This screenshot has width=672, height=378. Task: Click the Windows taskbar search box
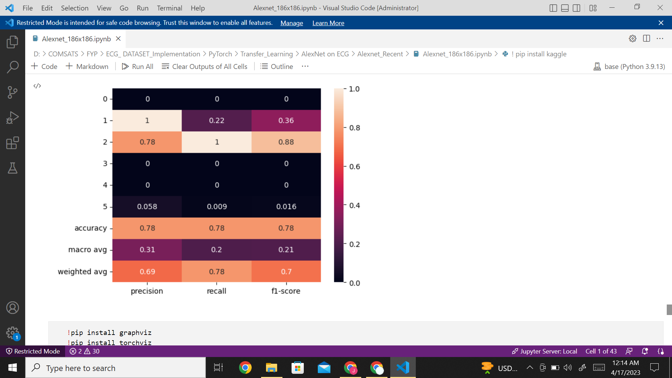tap(115, 368)
